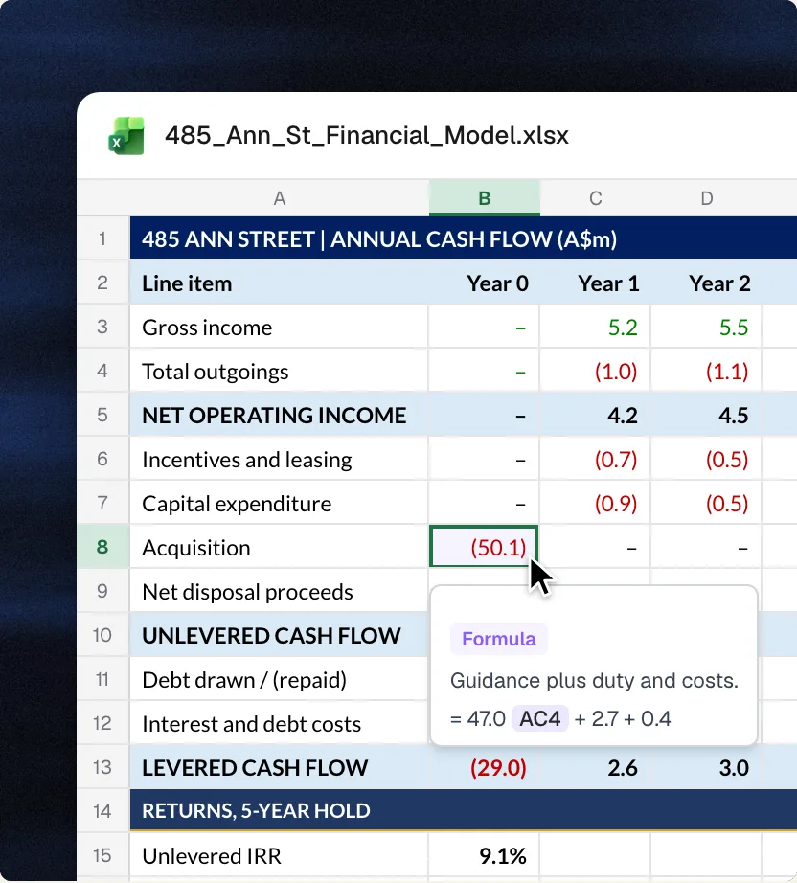The image size is (797, 883).
Task: Click the 'UNLEVERED CASH FLOW' label cell
Action: pyautogui.click(x=279, y=635)
